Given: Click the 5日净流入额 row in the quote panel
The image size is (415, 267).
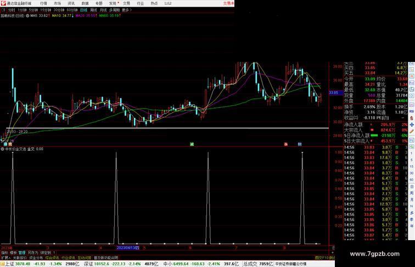Looking at the screenshot, I should [x=375, y=135].
